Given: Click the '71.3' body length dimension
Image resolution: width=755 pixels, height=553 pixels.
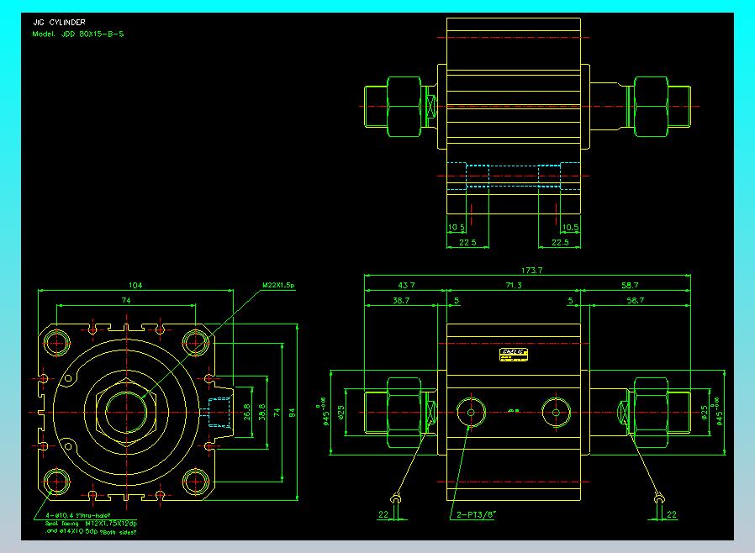Looking at the screenshot, I should click(x=514, y=286).
